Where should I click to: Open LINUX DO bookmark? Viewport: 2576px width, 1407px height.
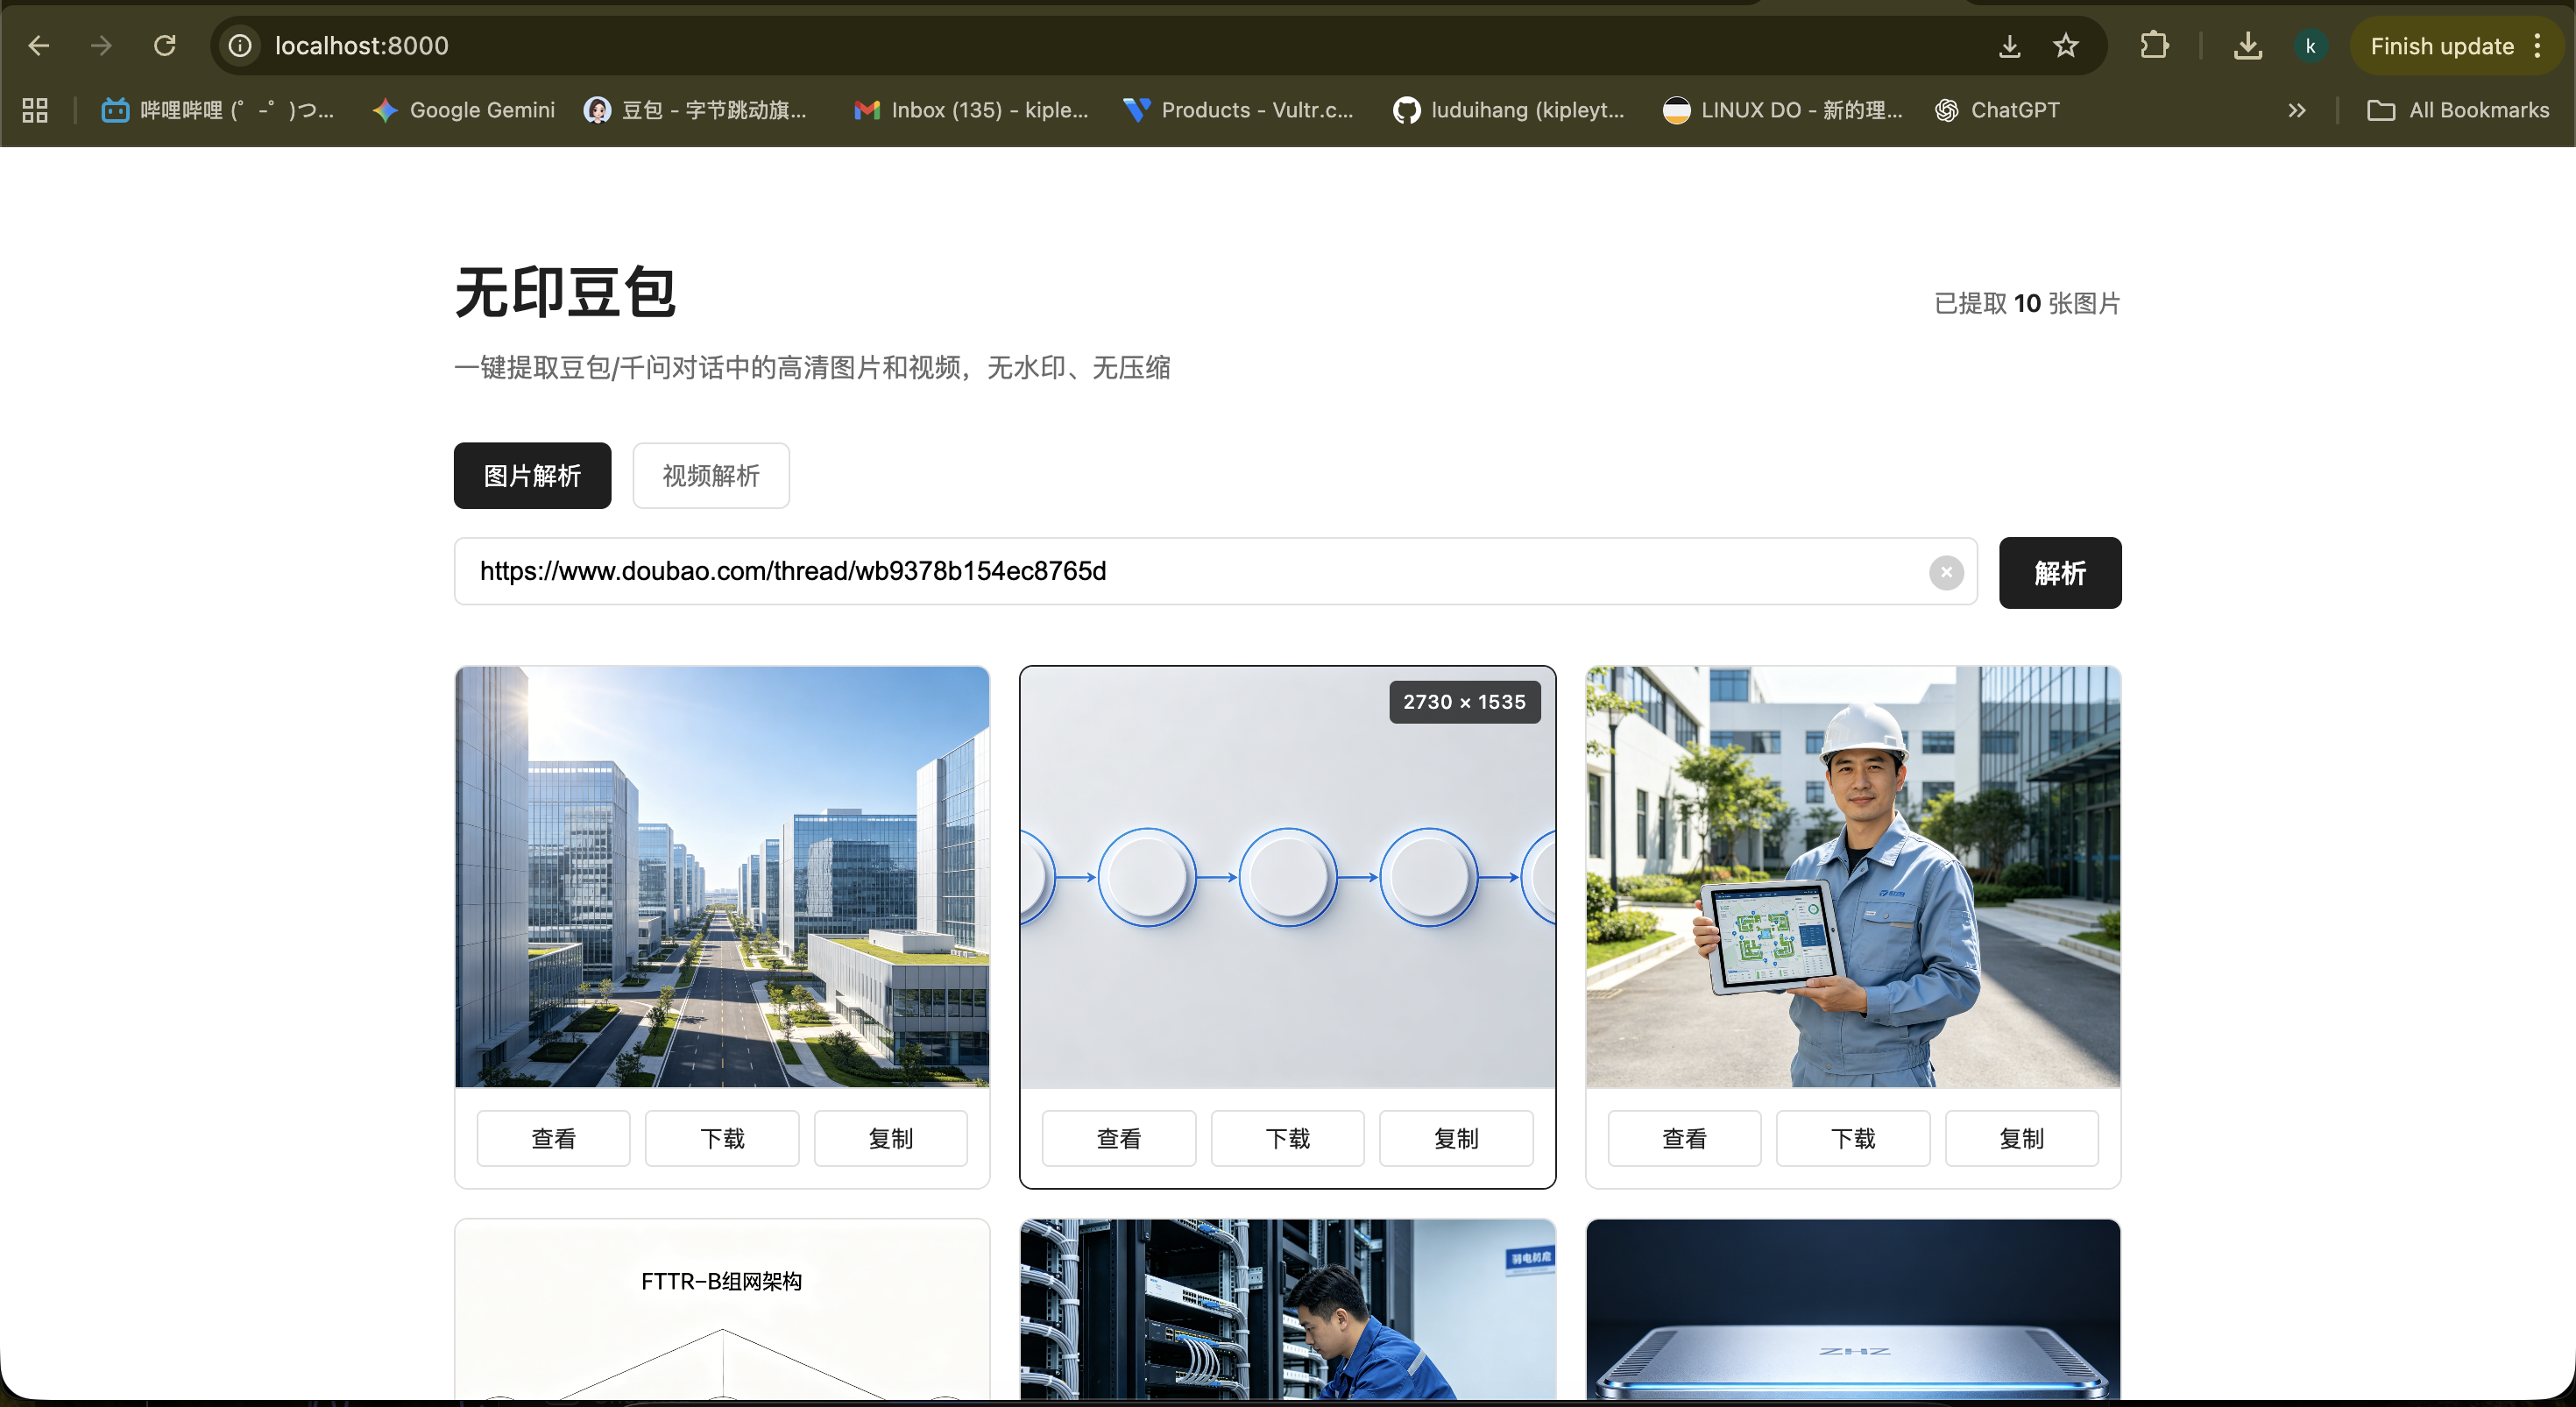(x=1783, y=110)
